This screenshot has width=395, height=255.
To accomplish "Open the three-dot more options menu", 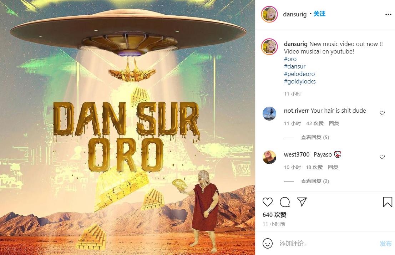I will [388, 14].
